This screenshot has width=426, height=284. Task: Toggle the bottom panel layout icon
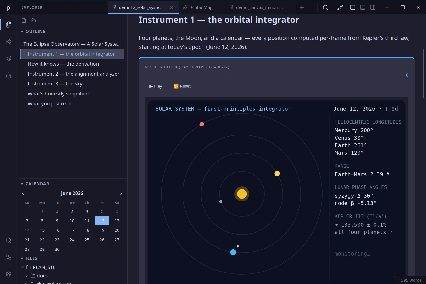pyautogui.click(x=363, y=7)
